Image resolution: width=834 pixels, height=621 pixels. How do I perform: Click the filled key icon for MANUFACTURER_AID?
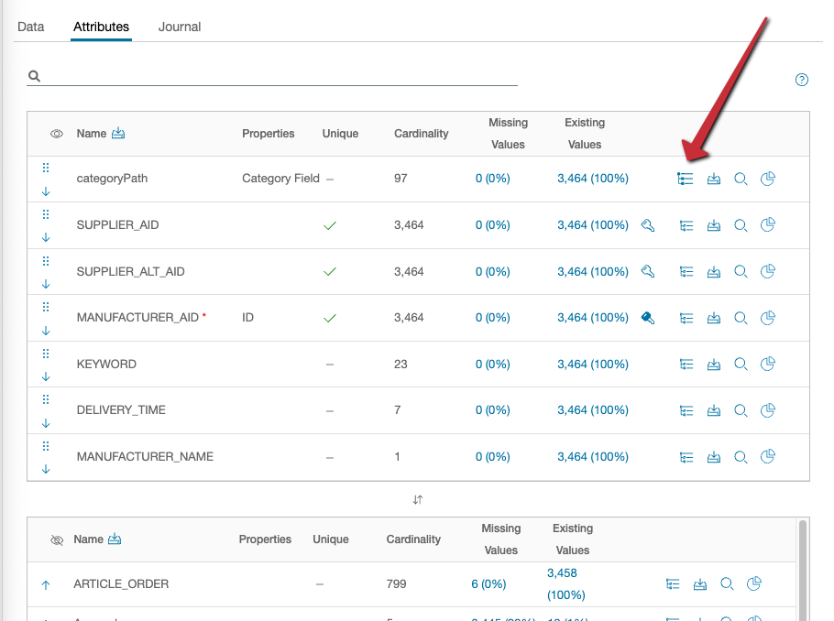(648, 318)
